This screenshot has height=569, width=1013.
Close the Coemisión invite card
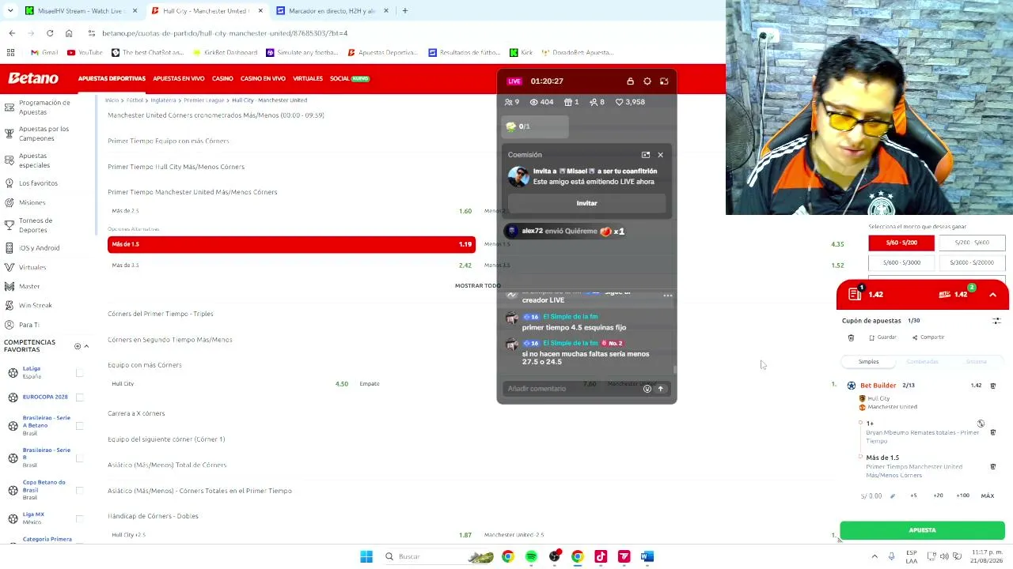click(660, 155)
